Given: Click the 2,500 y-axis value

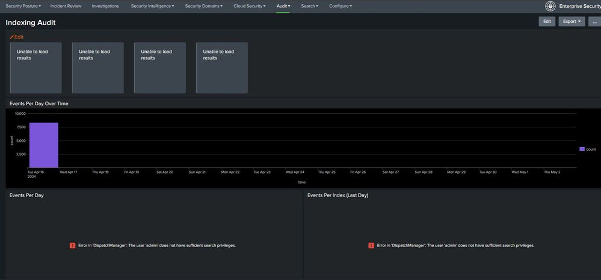Looking at the screenshot, I should click(20, 154).
